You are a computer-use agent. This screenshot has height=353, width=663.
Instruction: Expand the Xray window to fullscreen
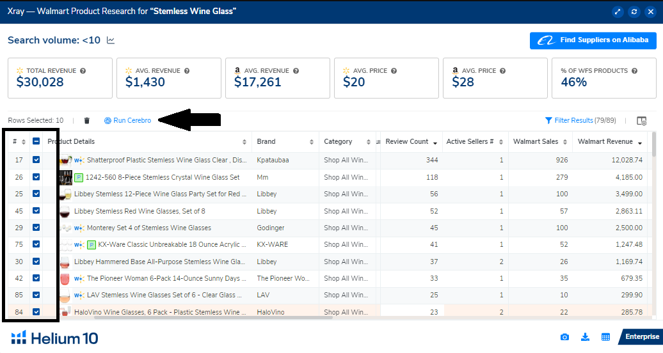618,12
